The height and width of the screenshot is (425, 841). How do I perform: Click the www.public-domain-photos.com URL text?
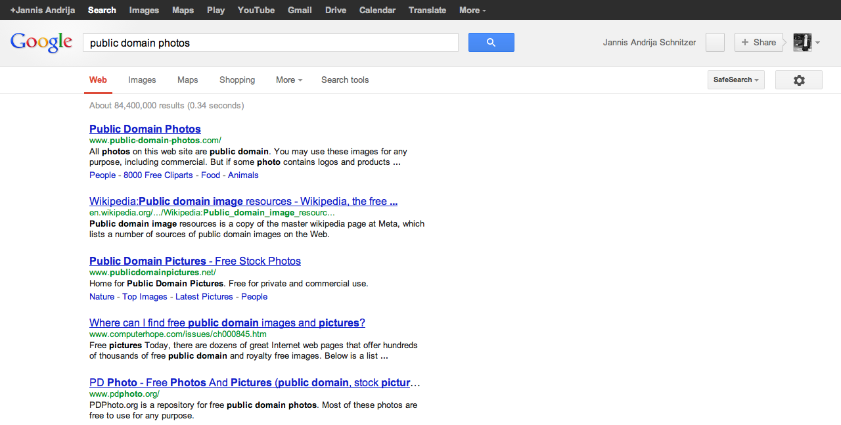155,141
